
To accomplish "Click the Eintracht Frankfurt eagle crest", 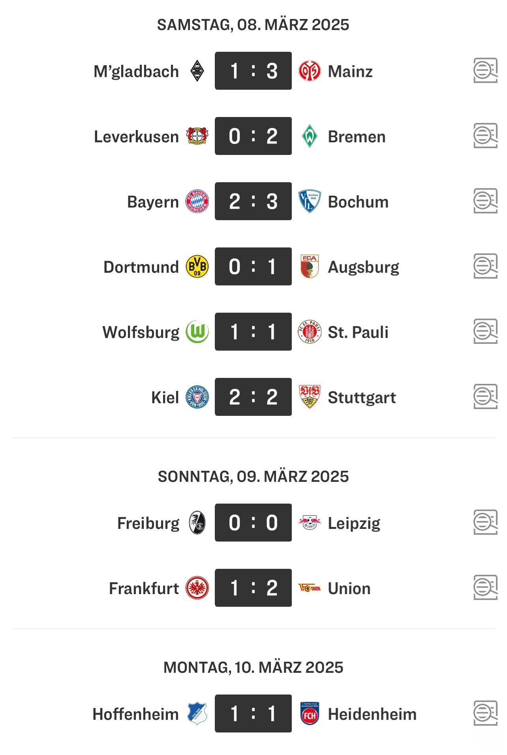I will (x=197, y=588).
